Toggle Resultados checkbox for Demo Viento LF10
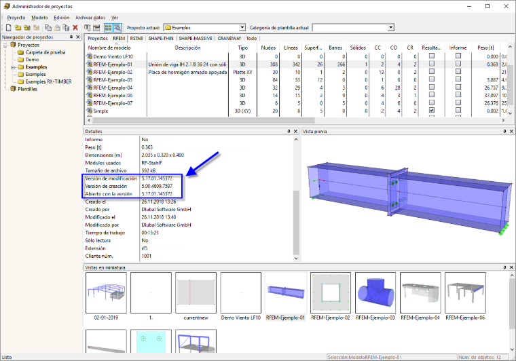516x361 pixels. click(x=432, y=56)
